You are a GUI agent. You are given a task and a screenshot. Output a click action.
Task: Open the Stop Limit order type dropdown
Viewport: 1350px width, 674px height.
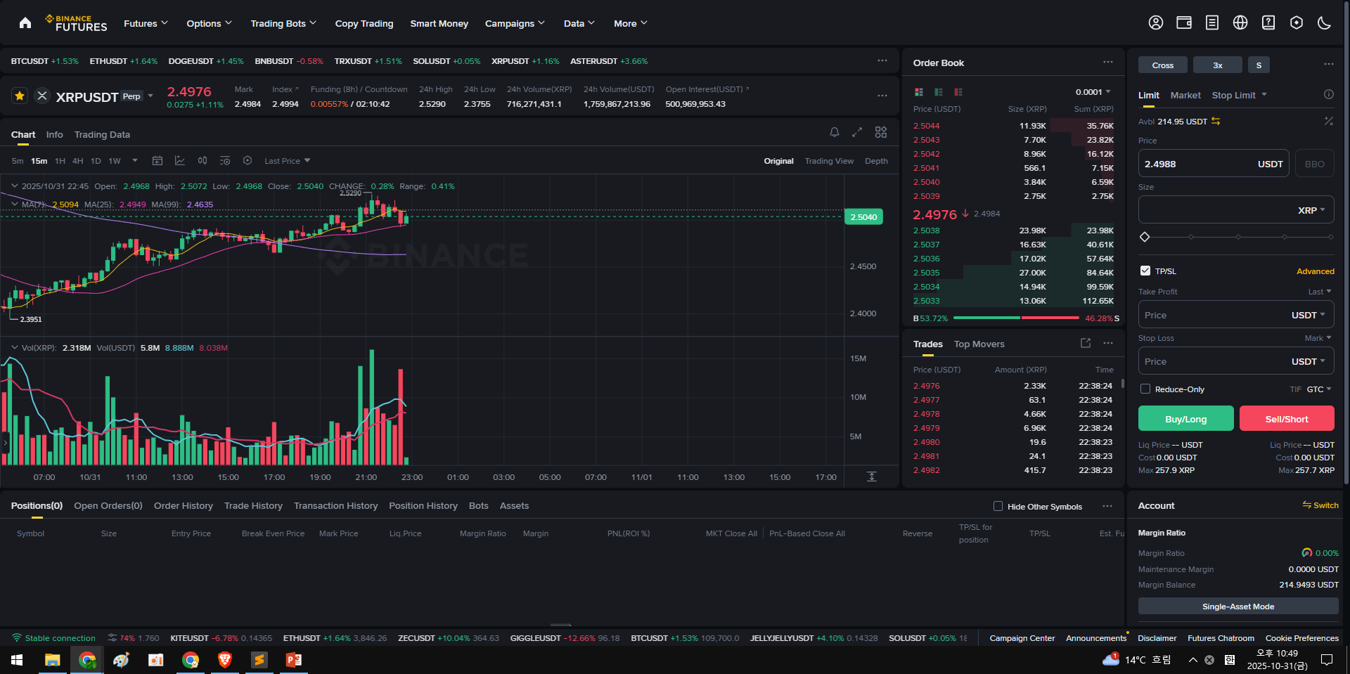[1239, 95]
